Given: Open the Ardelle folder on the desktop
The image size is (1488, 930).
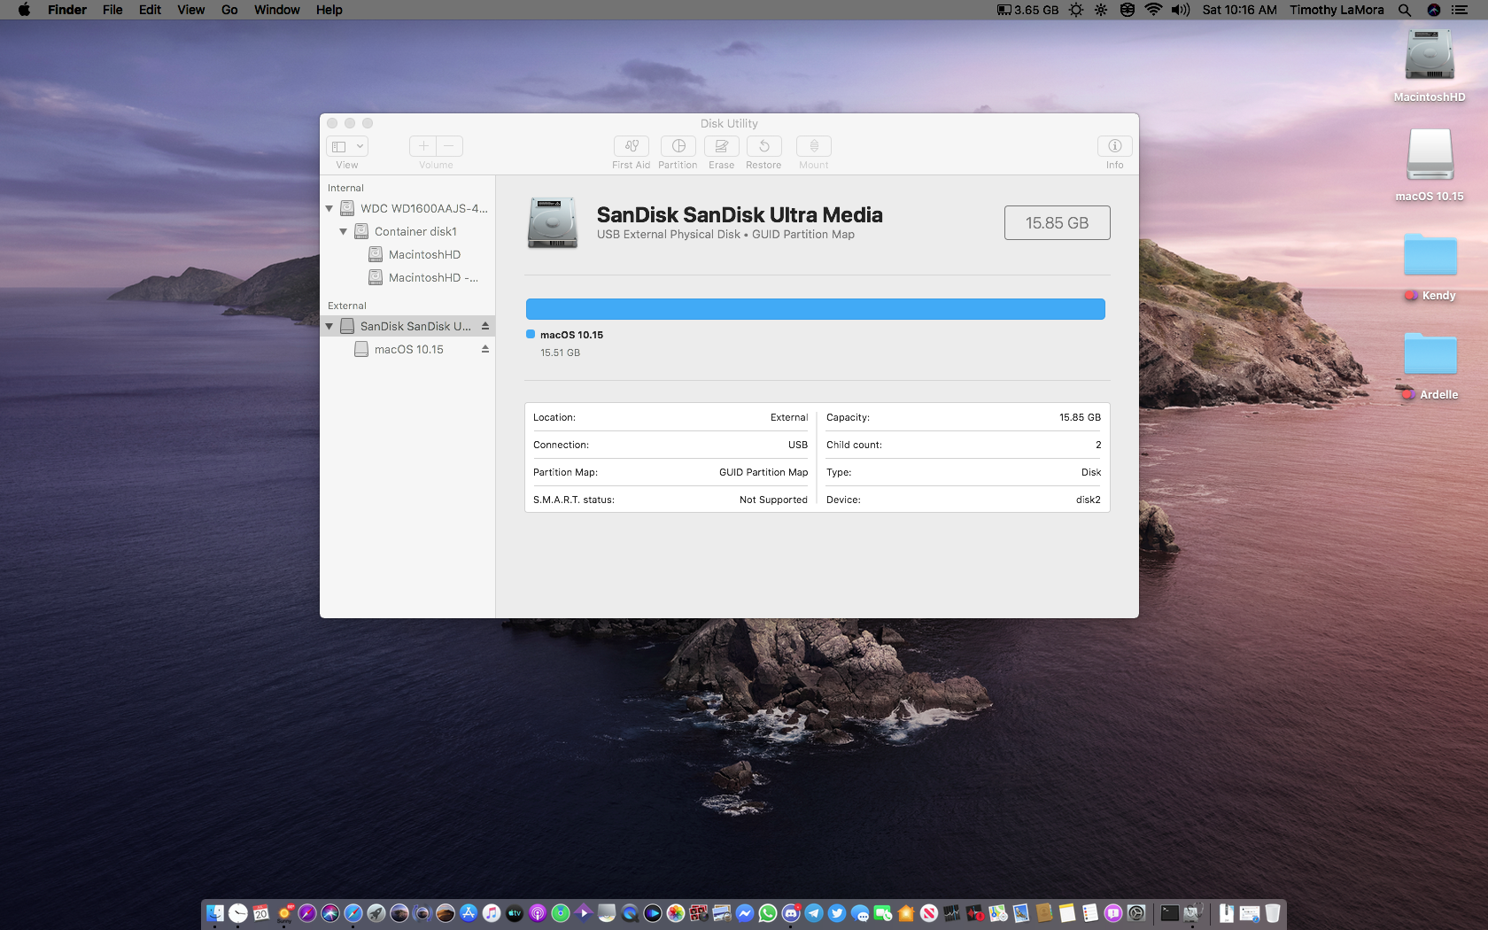Looking at the screenshot, I should pos(1430,354).
